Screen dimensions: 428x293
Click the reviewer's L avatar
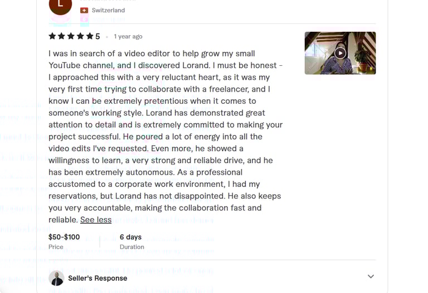click(x=60, y=5)
